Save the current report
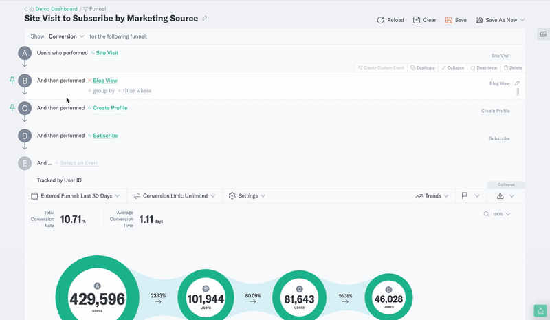The image size is (550, 320). 456,20
